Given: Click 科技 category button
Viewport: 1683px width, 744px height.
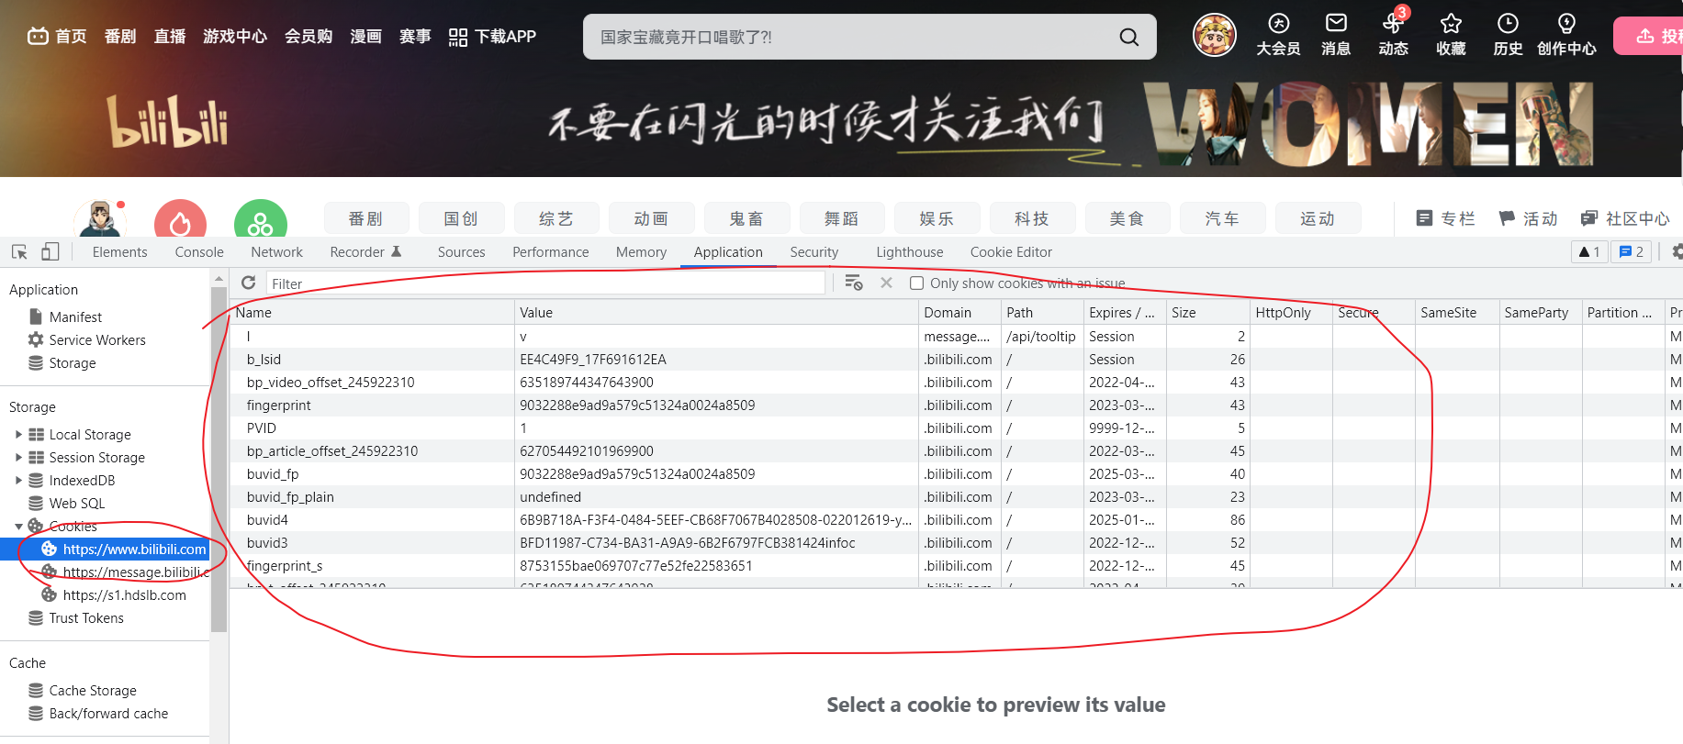Looking at the screenshot, I should 1032,218.
